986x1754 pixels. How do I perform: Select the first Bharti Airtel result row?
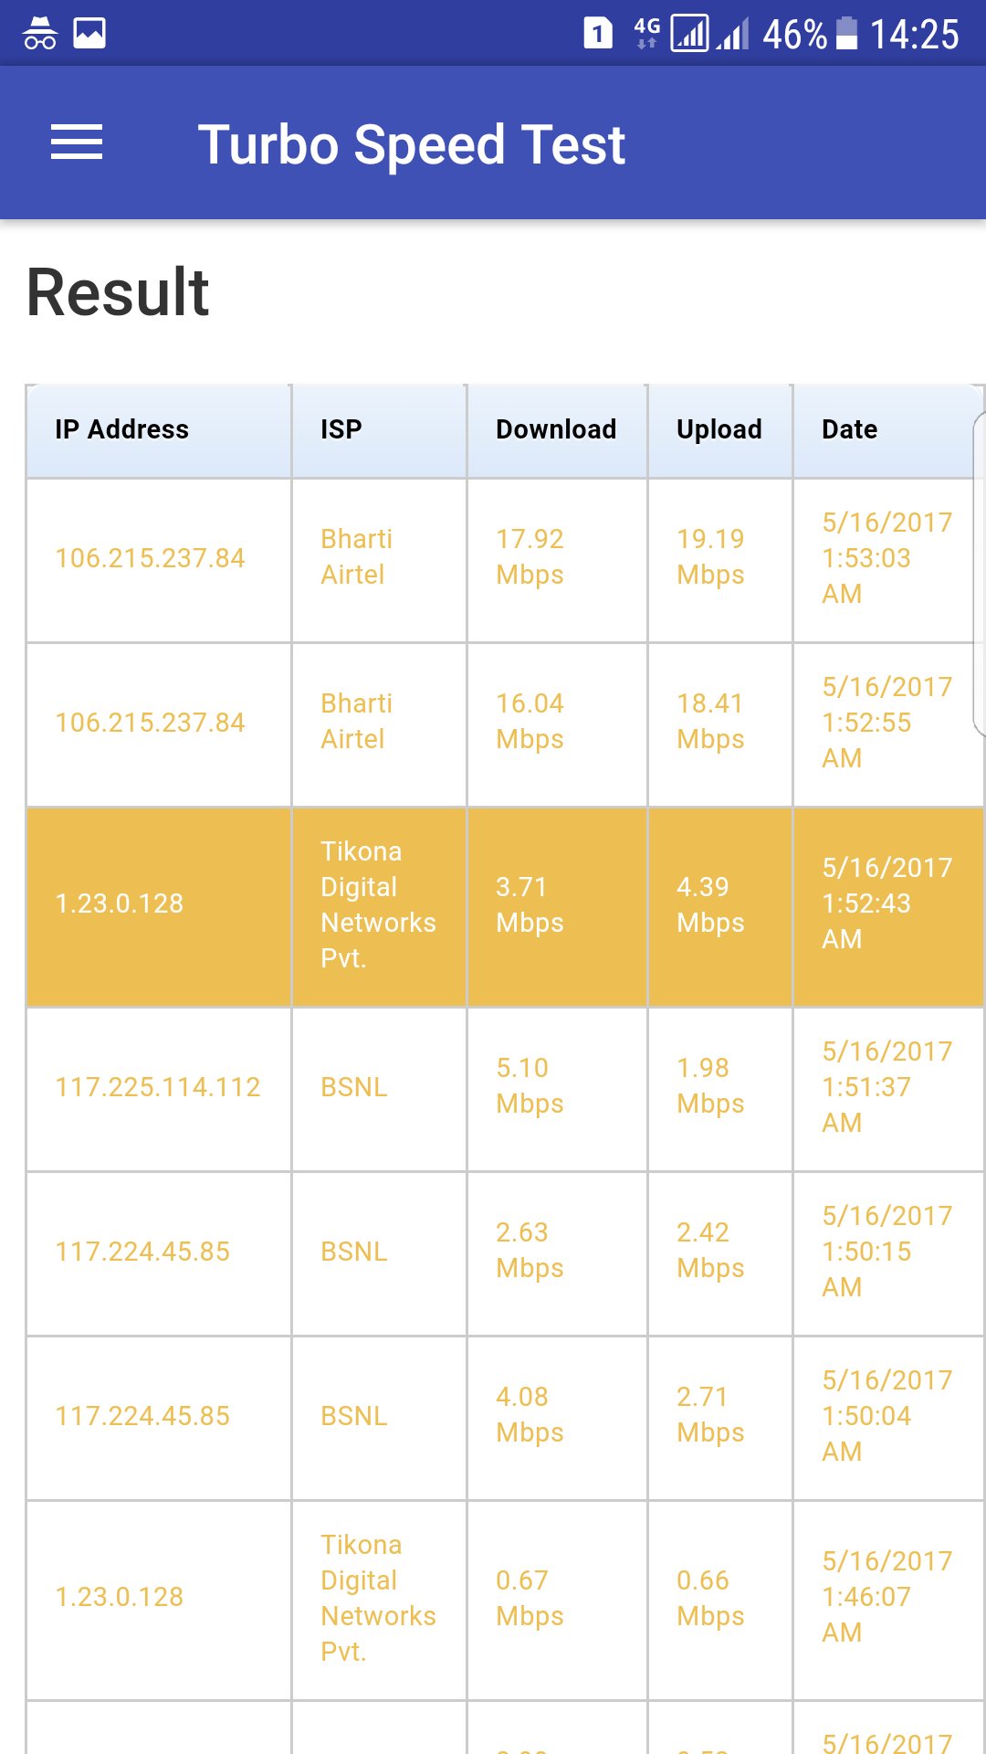[493, 557]
